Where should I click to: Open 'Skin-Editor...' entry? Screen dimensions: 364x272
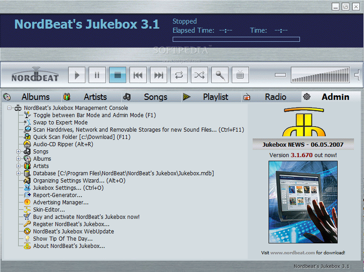pos(49,210)
